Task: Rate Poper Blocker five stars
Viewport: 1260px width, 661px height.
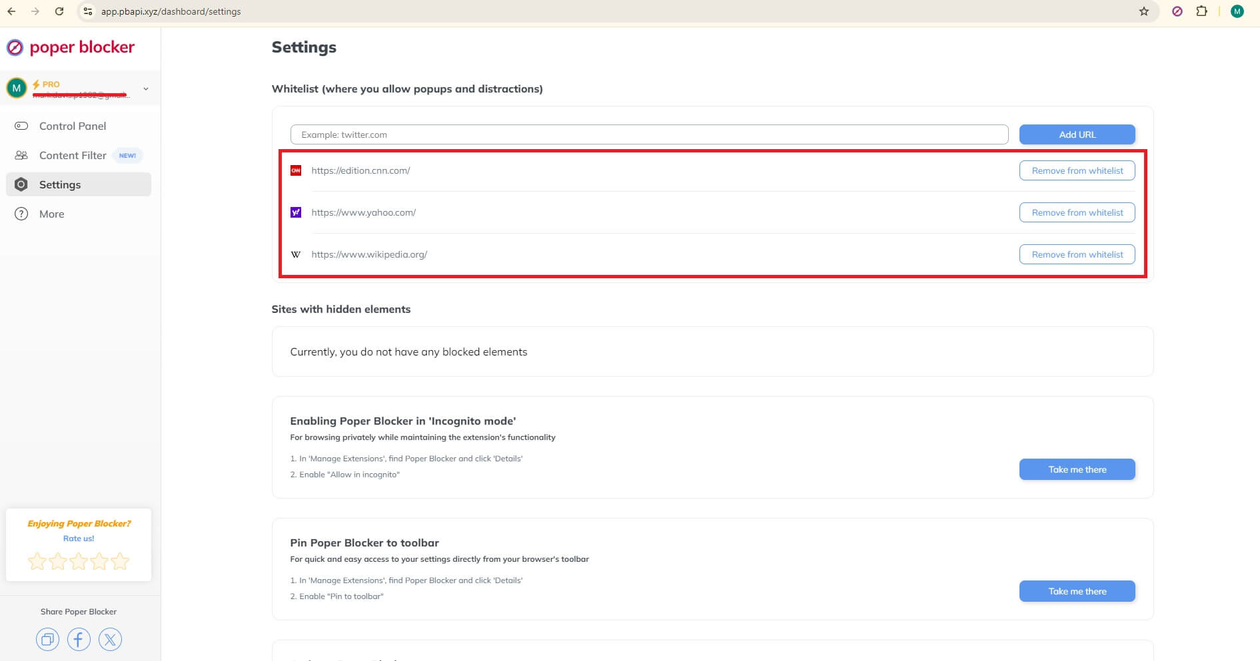Action: [x=120, y=561]
